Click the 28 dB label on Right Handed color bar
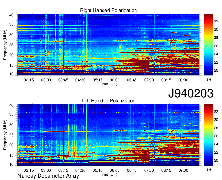The width and height of the screenshot is (222, 180). pyautogui.click(x=216, y=37)
